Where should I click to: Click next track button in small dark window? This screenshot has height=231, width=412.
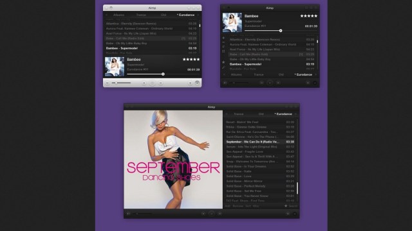coord(278,83)
